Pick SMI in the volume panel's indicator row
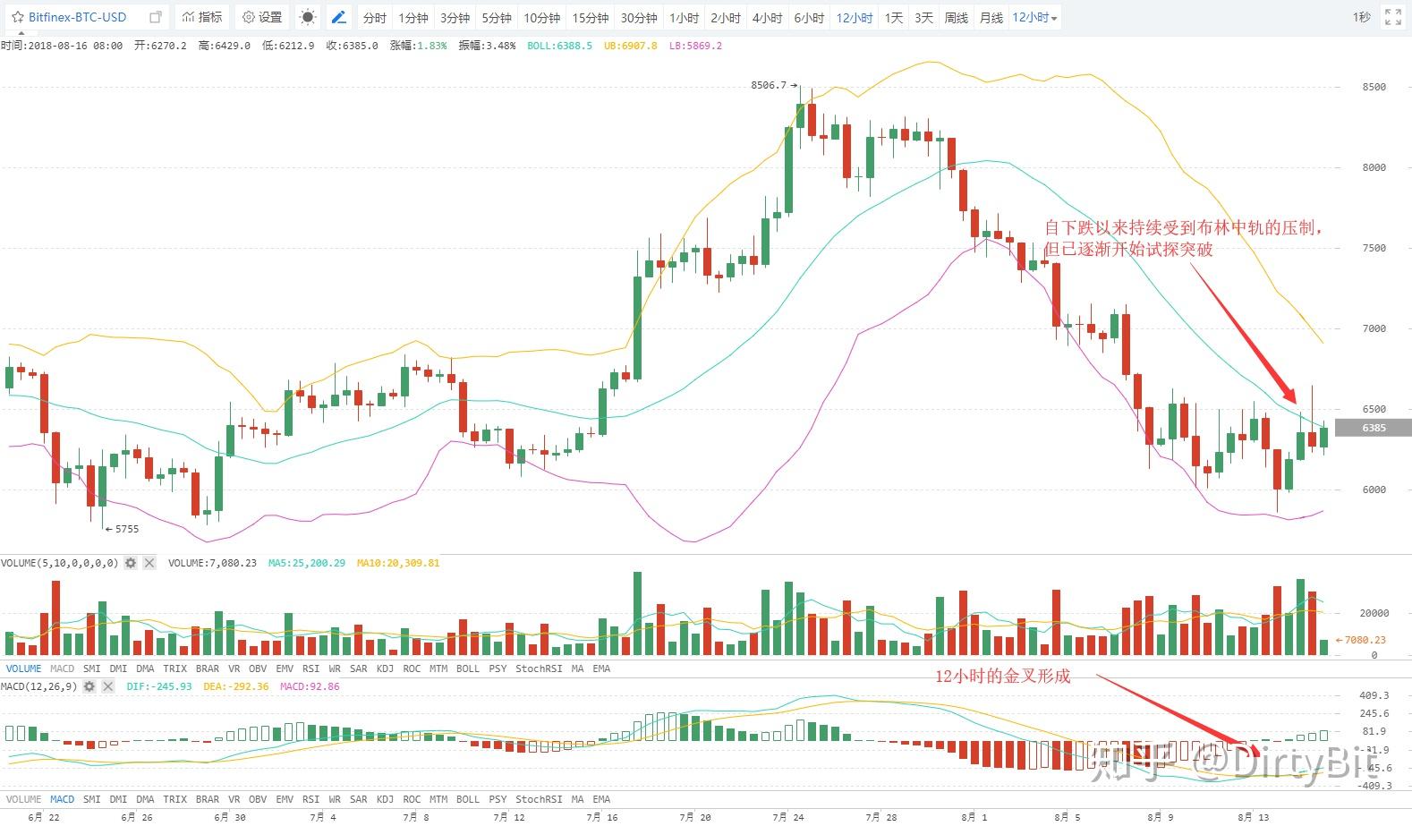 (92, 668)
